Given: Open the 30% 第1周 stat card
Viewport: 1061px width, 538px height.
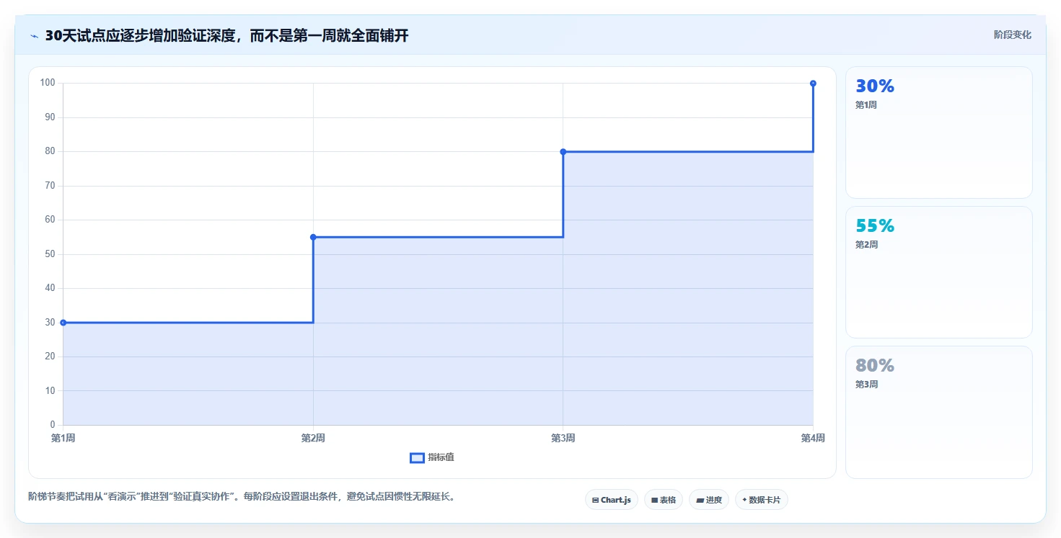Looking at the screenshot, I should (x=939, y=133).
